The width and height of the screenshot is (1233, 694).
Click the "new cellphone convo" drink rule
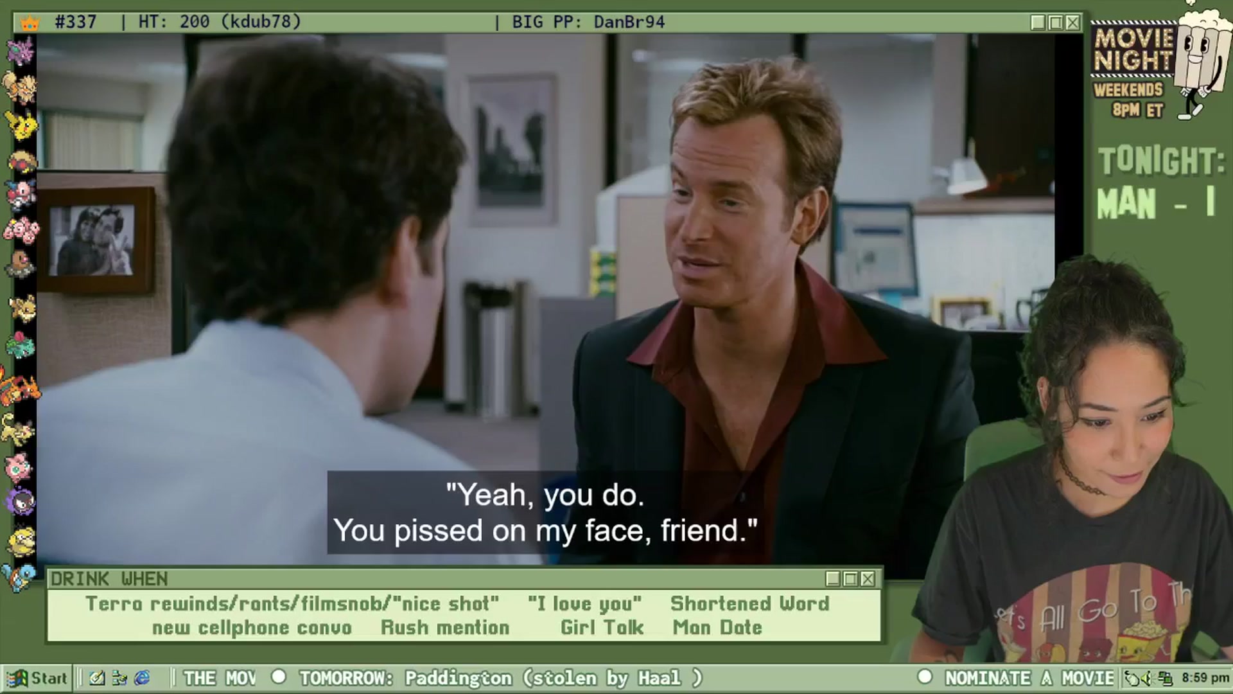(252, 628)
